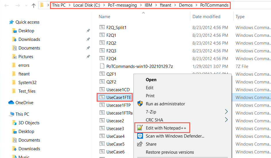Click the OneDrive cloud icon

[11, 102]
